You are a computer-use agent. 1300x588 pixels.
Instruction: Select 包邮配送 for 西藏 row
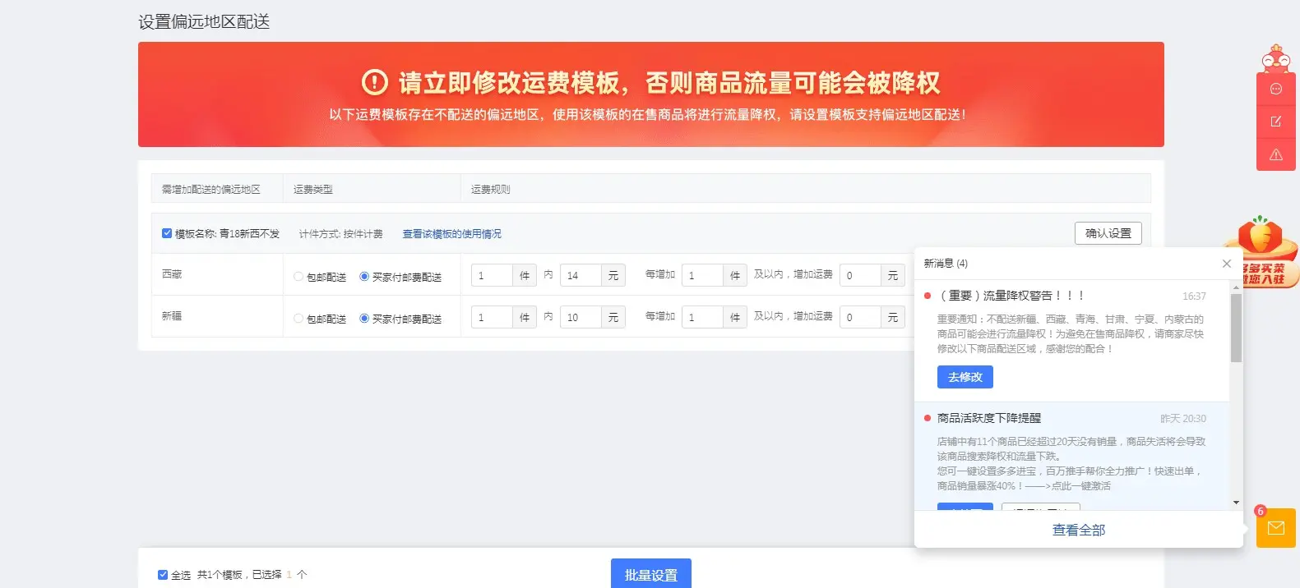(298, 277)
